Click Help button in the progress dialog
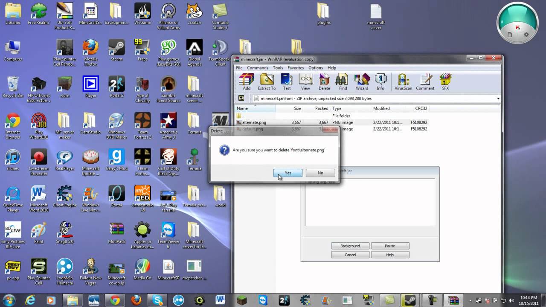This screenshot has width=546, height=307. (390, 255)
